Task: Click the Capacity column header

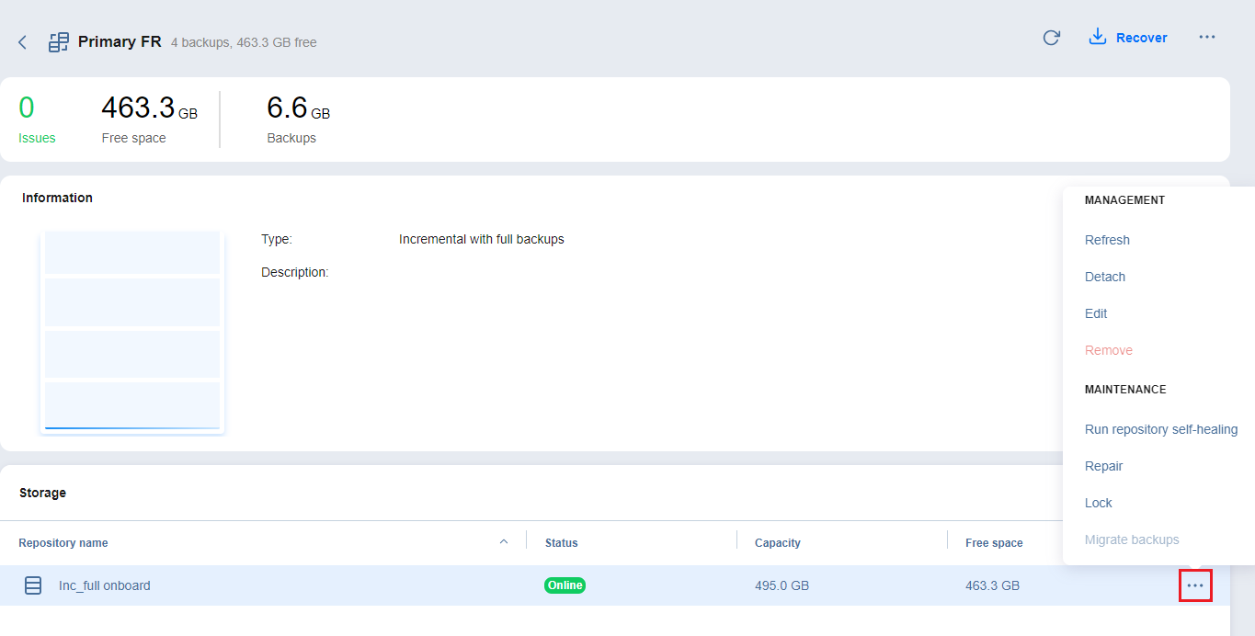Action: tap(777, 543)
